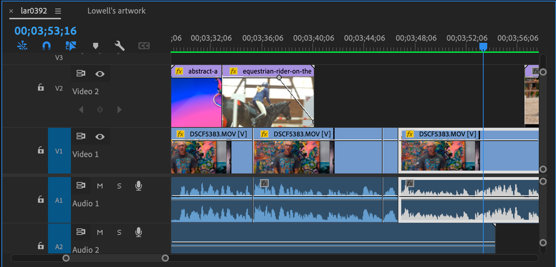Toggle A1 track targeting

click(x=59, y=200)
